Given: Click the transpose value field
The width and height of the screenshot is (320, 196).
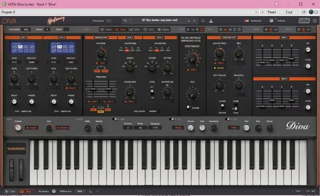Looking at the screenshot, I should (109, 21).
